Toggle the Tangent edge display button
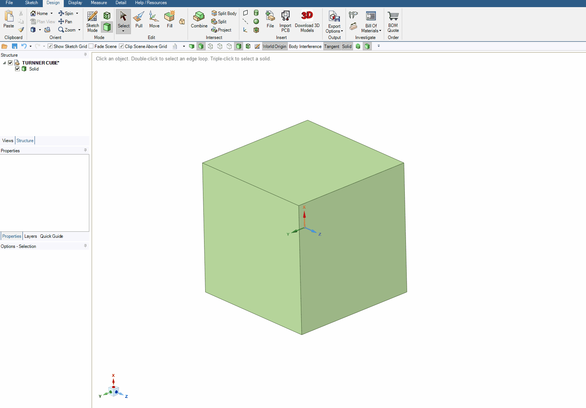This screenshot has height=408, width=586. click(332, 46)
